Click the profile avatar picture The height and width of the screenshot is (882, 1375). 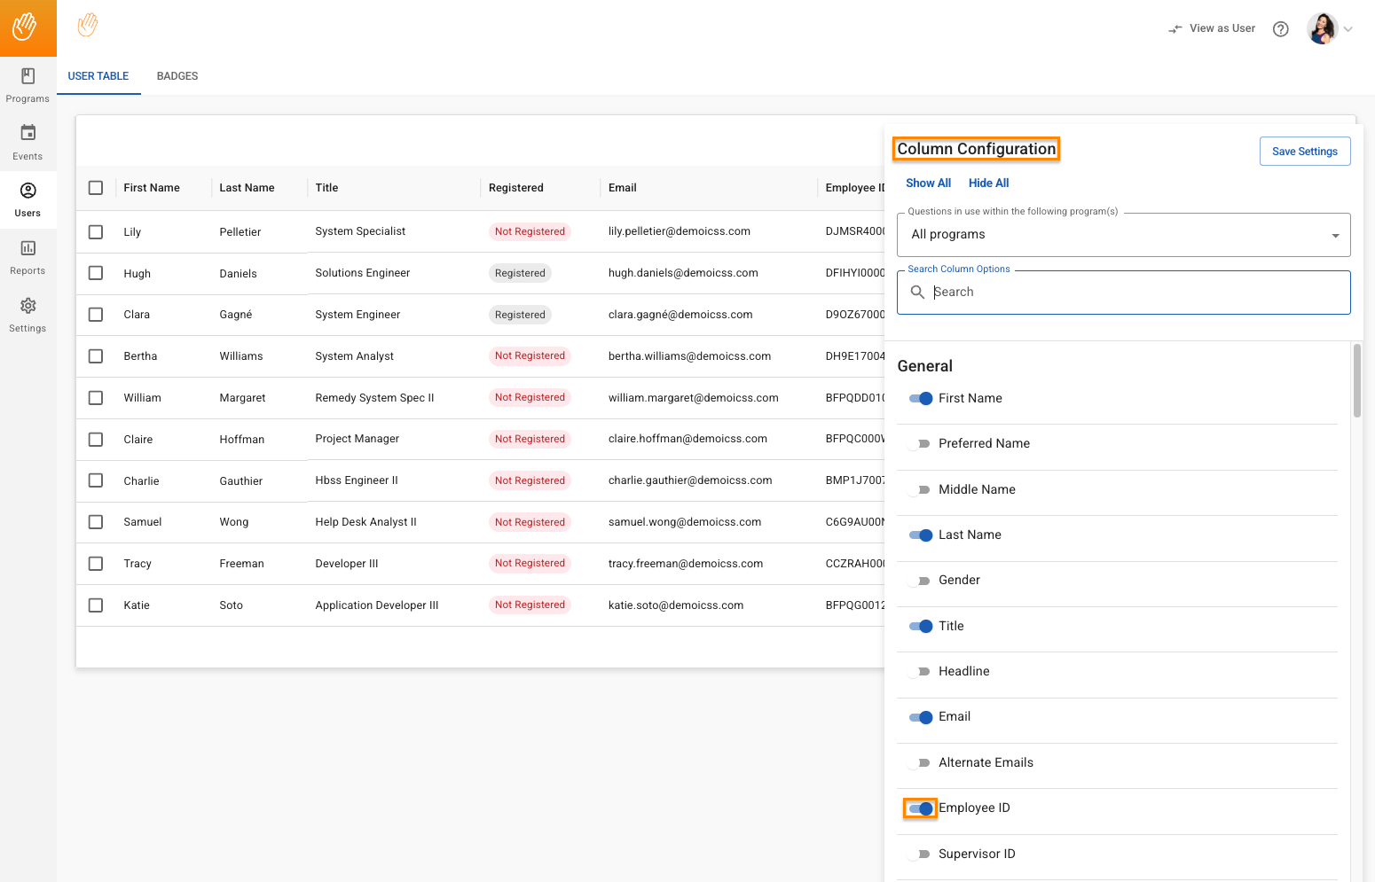[x=1321, y=29]
